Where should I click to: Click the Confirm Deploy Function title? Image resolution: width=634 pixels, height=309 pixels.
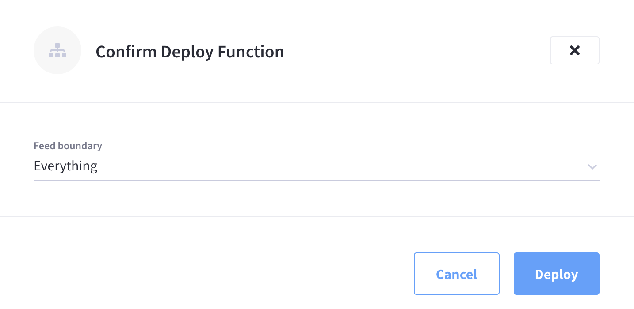pyautogui.click(x=190, y=52)
